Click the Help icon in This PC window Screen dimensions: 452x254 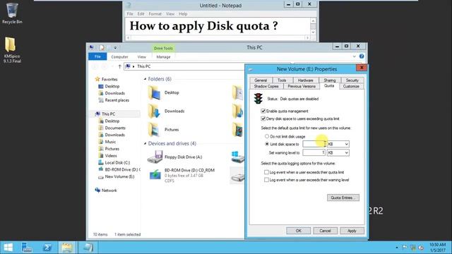tap(362, 56)
